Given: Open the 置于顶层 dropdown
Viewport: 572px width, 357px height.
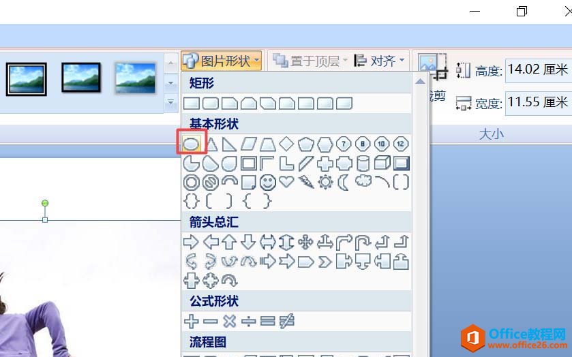Looking at the screenshot, I should (310, 61).
